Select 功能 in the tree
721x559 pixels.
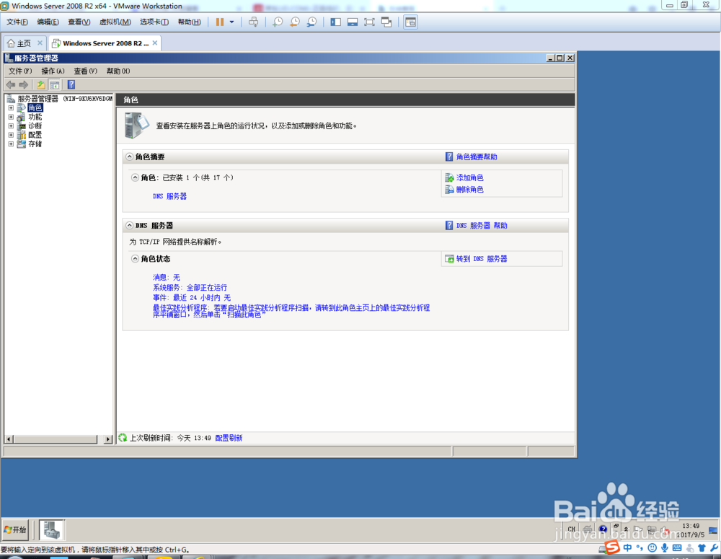[35, 117]
